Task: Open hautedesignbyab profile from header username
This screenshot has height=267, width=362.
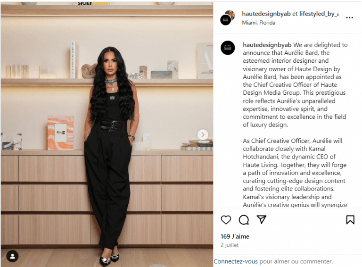Action: (x=266, y=14)
